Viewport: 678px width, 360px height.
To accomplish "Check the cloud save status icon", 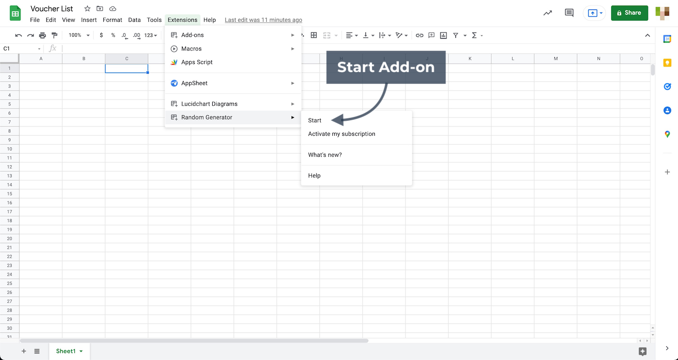I will (113, 8).
